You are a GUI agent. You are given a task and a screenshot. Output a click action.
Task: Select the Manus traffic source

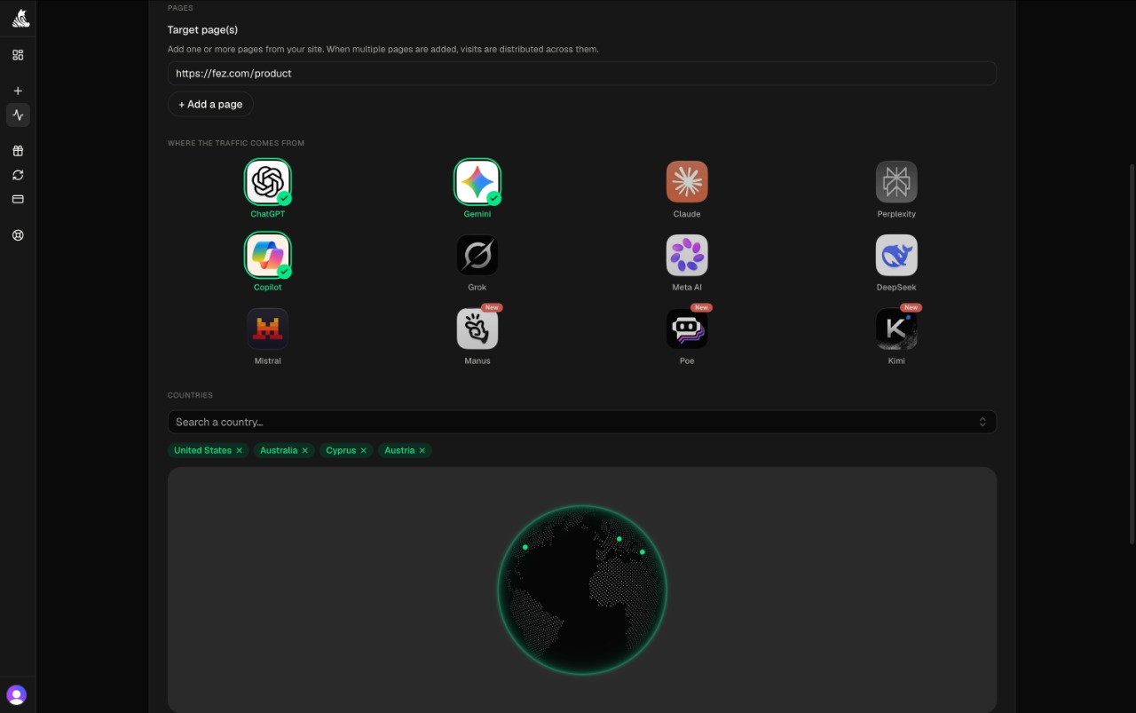coord(477,329)
